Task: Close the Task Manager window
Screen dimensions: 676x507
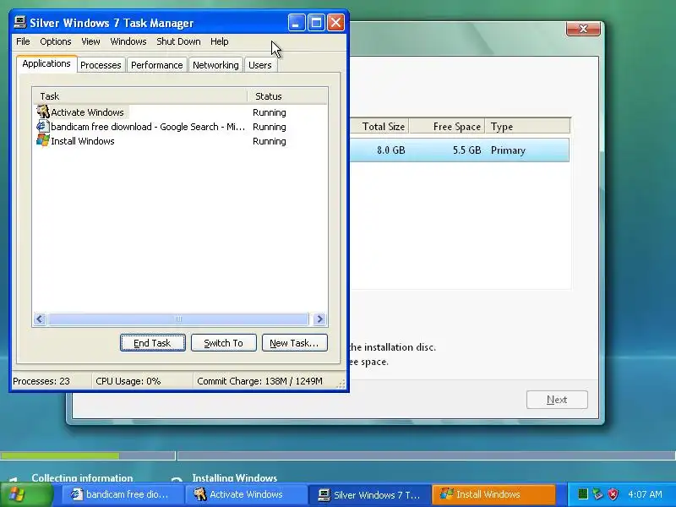Action: tap(335, 23)
